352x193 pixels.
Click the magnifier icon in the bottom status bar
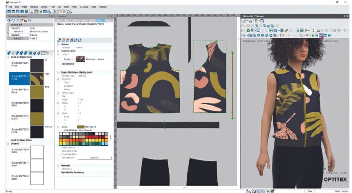pos(254,191)
